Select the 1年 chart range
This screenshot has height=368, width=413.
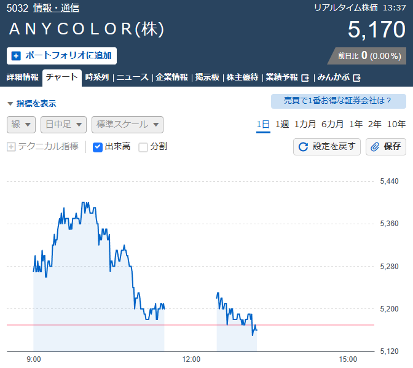click(x=356, y=124)
